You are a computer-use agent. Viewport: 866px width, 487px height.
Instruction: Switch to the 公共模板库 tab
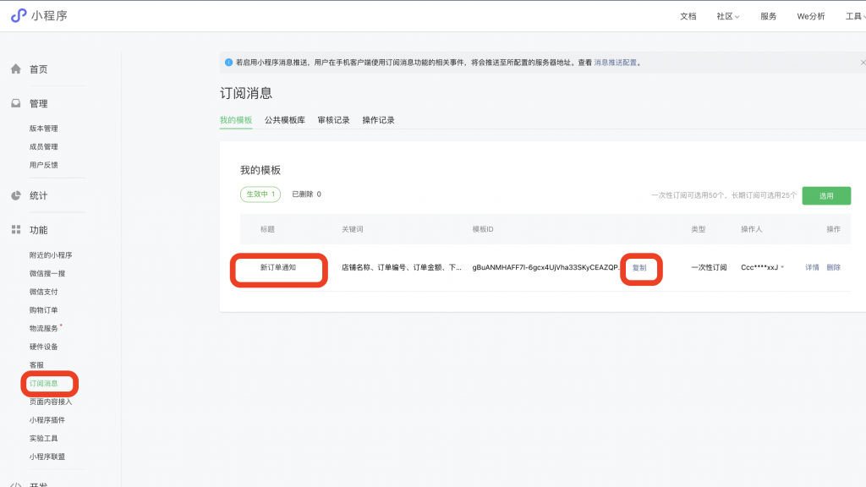[285, 120]
